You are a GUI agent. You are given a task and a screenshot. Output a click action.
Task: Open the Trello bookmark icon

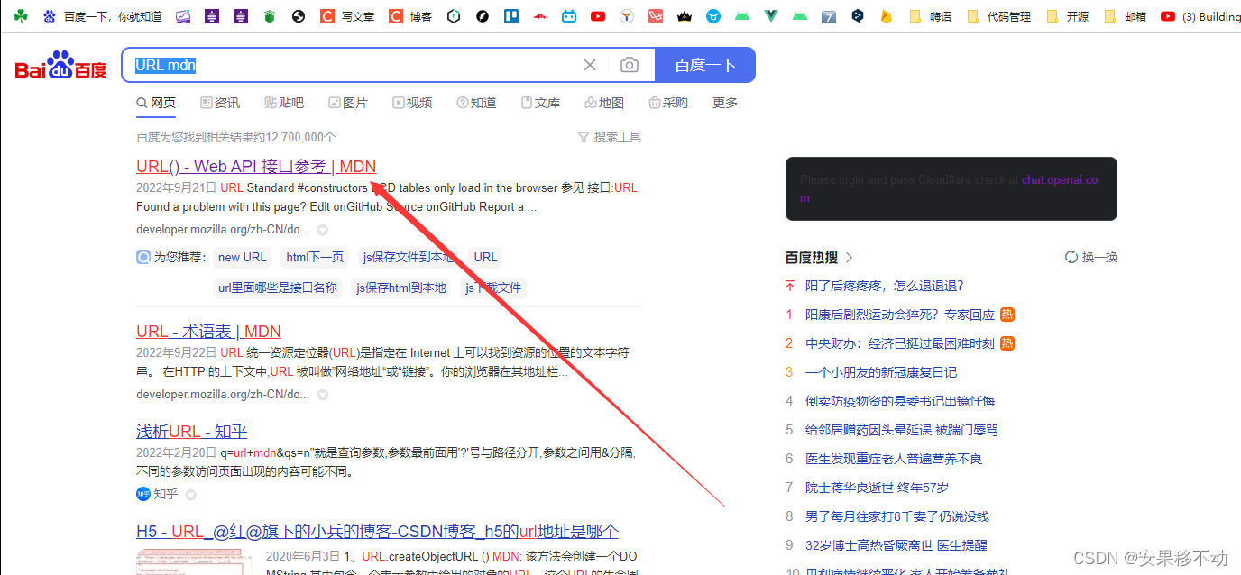coord(511,16)
